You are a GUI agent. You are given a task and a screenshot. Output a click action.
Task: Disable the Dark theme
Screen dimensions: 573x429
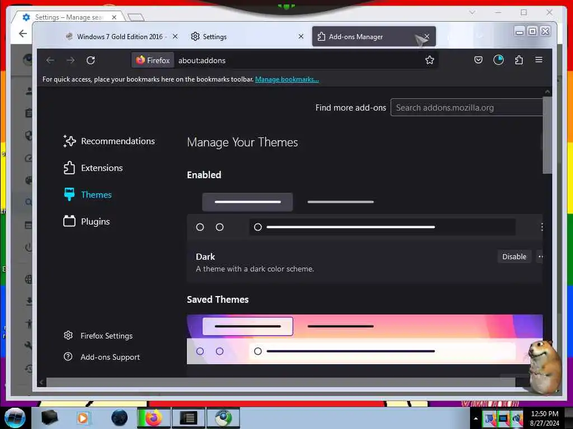click(x=514, y=256)
